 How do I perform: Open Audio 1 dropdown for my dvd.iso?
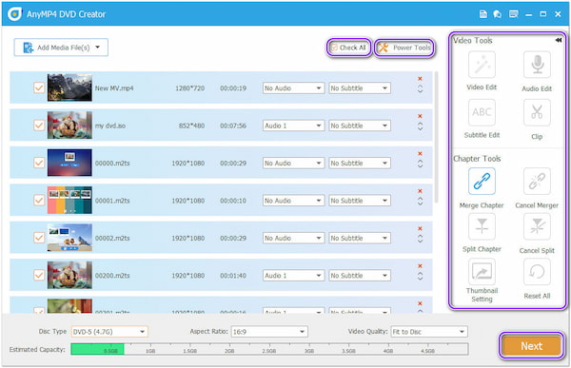click(x=293, y=126)
